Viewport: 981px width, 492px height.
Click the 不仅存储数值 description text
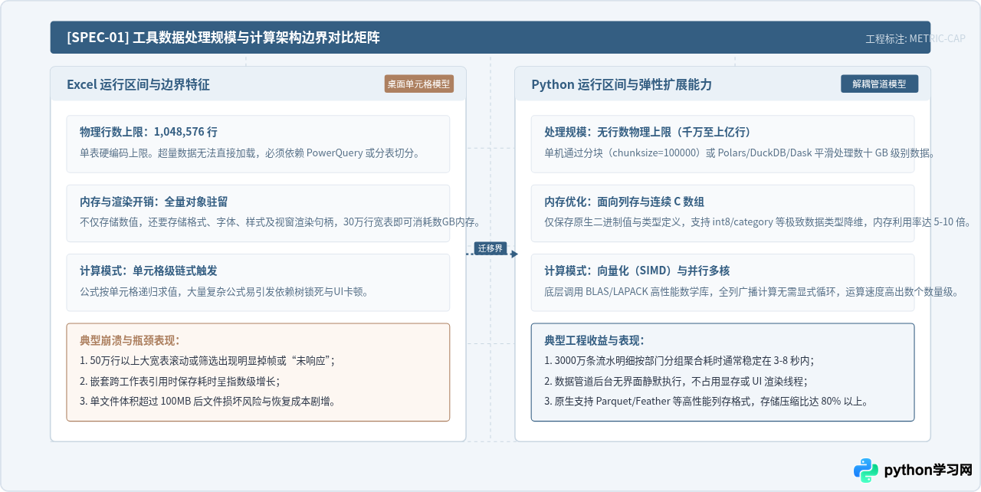[x=280, y=222]
